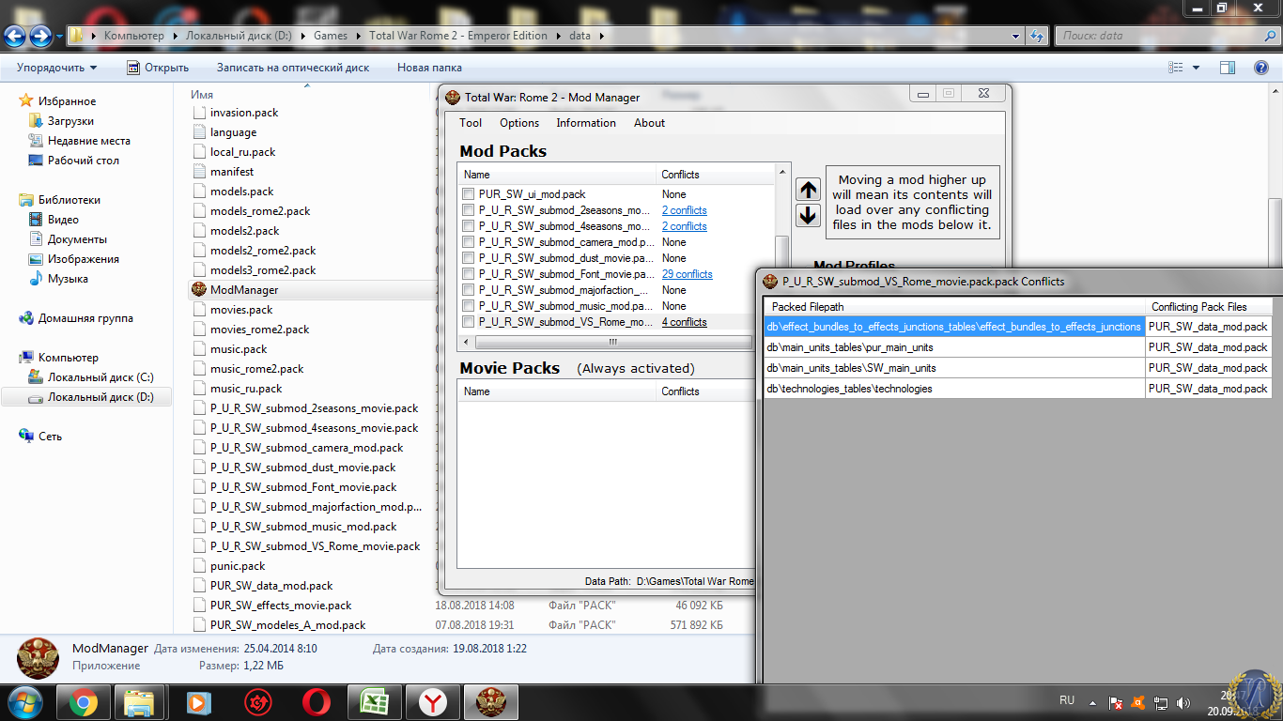1283x721 pixels.
Task: Open recent pages dropdown beside forward button
Action: coord(59,37)
